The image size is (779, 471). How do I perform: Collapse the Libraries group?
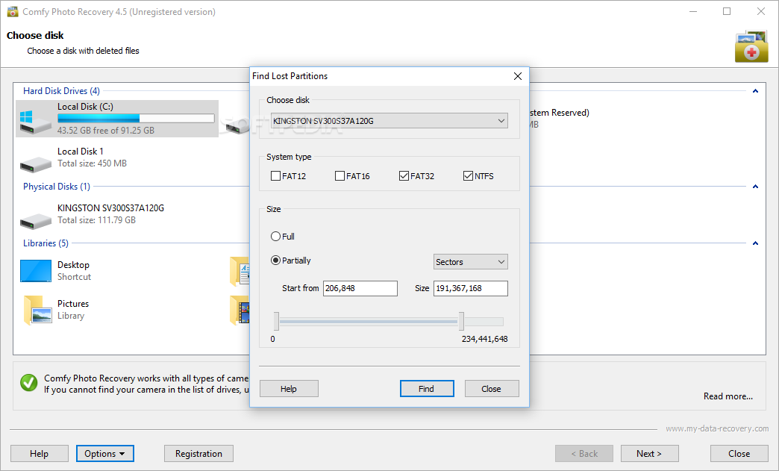(x=755, y=243)
